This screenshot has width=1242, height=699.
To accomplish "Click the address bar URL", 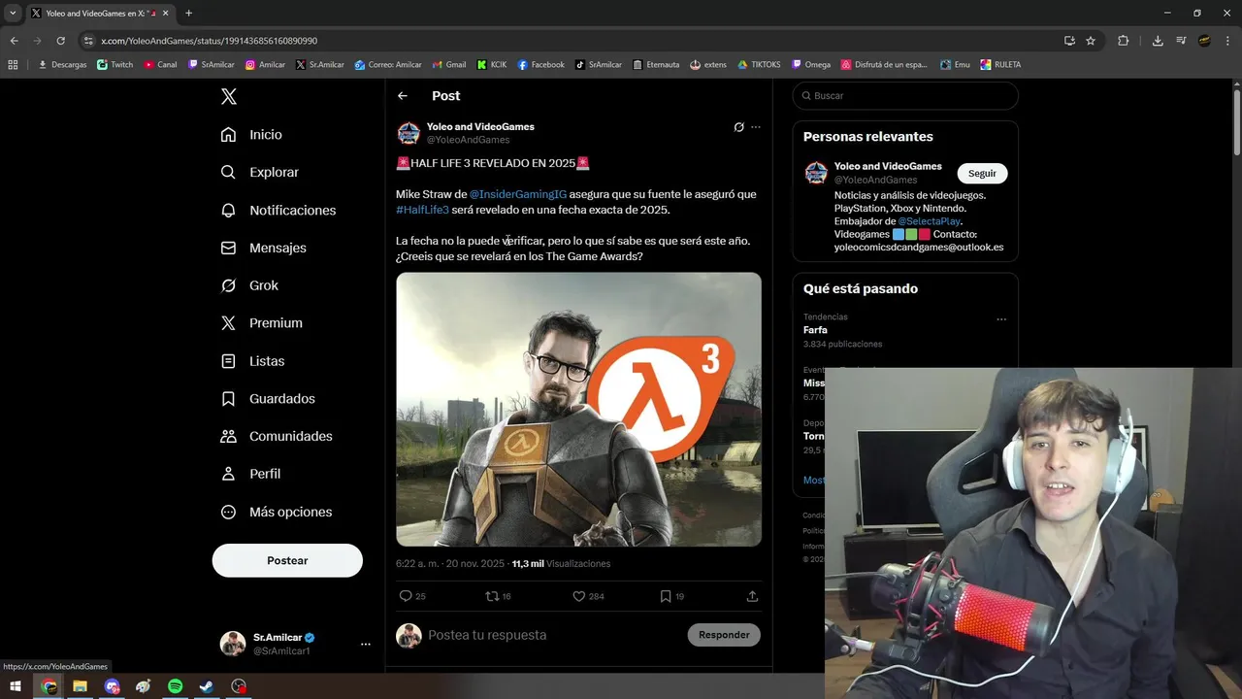I will click(x=209, y=41).
